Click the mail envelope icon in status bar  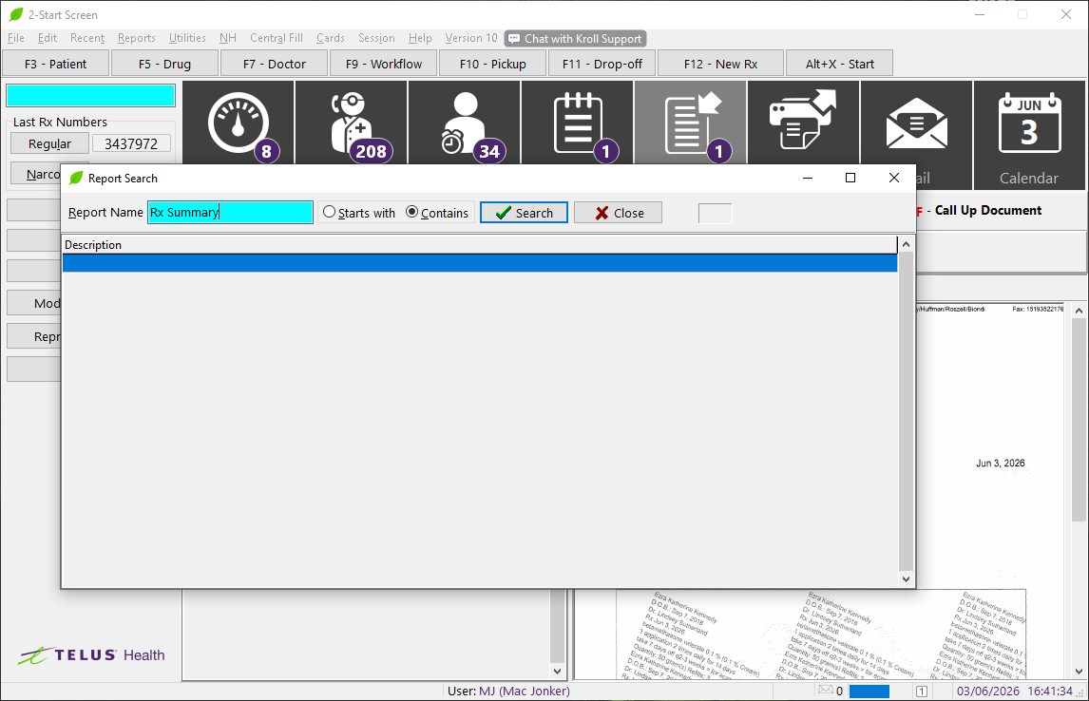[825, 690]
